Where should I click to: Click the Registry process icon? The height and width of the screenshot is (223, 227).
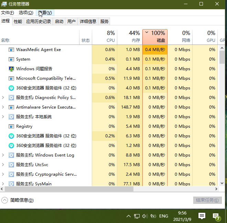(x=11, y=126)
